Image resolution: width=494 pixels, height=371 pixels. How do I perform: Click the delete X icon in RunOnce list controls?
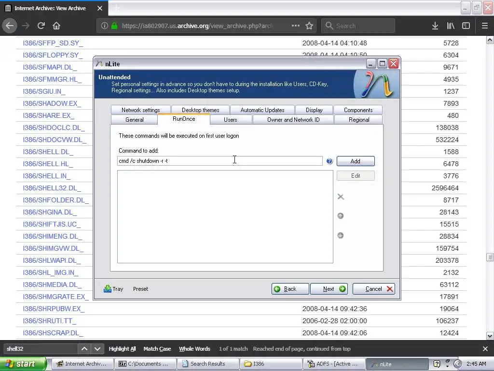(x=341, y=197)
